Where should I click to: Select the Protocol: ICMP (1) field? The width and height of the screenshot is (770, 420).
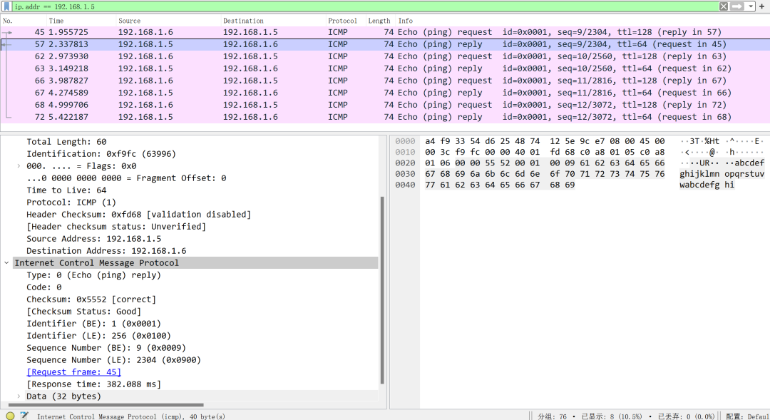(x=71, y=203)
